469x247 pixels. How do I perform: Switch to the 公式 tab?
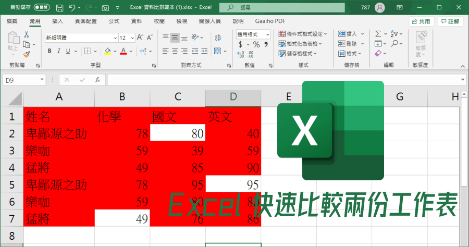click(114, 21)
